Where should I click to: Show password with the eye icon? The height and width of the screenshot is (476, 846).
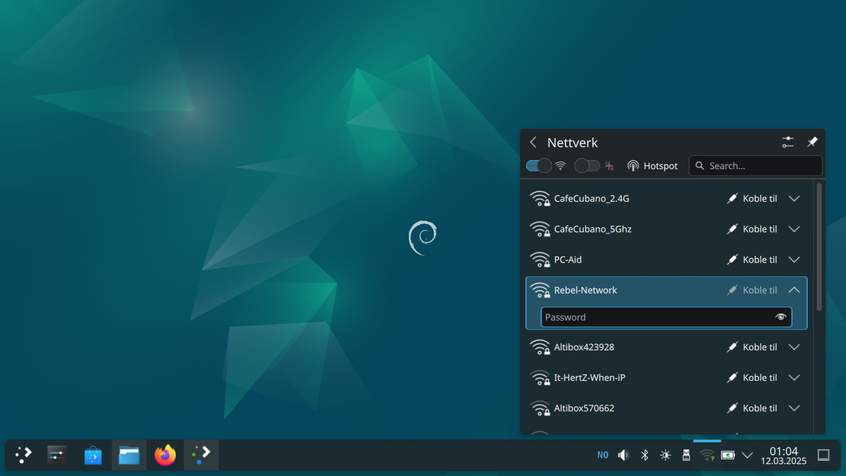pos(781,317)
